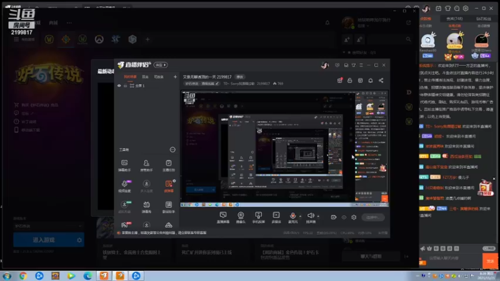This screenshot has height=281, width=500.
Task: Click the 直播伴侣 user avatar
Action: click(324, 65)
